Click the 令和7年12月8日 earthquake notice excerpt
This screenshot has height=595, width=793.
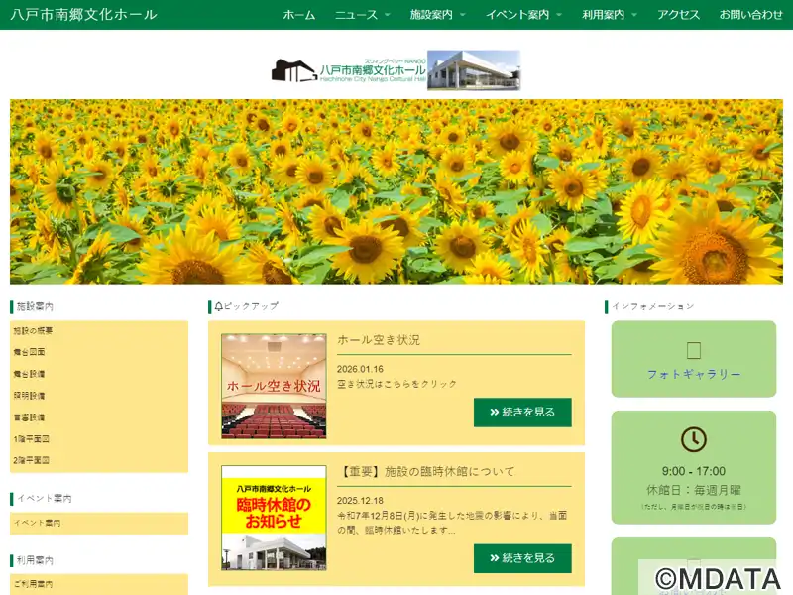pyautogui.click(x=452, y=523)
